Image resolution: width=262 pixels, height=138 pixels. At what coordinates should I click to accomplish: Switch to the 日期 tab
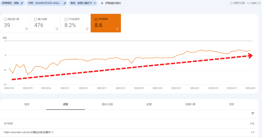click(231, 104)
